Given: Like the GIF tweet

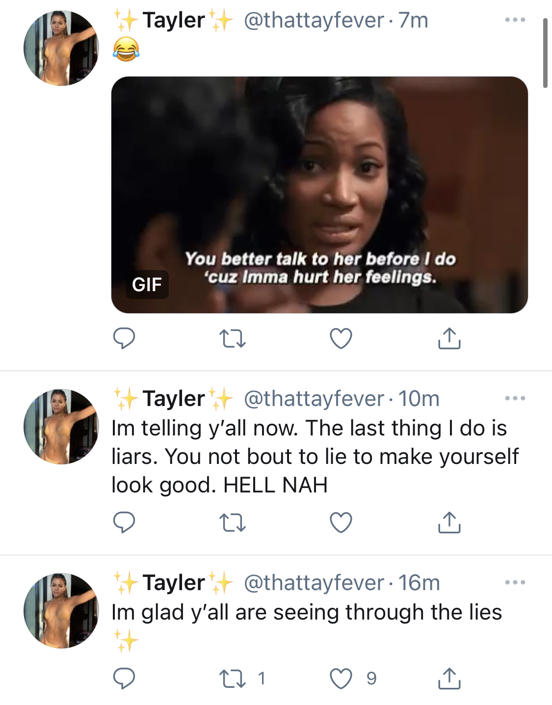Looking at the screenshot, I should click(x=341, y=338).
